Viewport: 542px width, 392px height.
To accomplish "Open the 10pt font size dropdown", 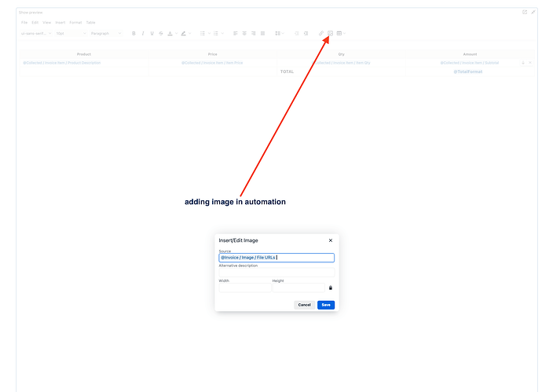I will click(71, 33).
